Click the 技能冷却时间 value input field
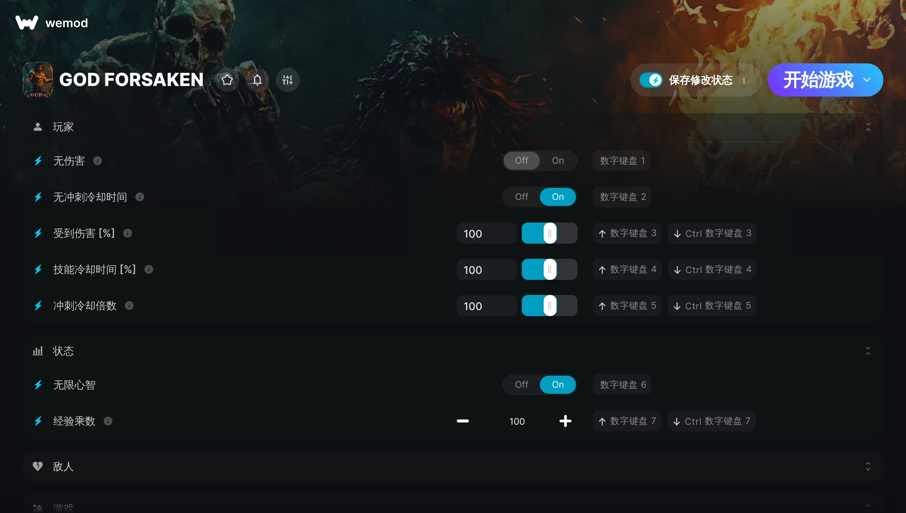 point(486,270)
